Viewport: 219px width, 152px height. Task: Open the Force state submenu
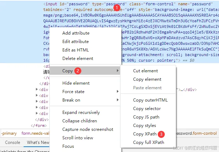pyautogui.click(x=85, y=92)
